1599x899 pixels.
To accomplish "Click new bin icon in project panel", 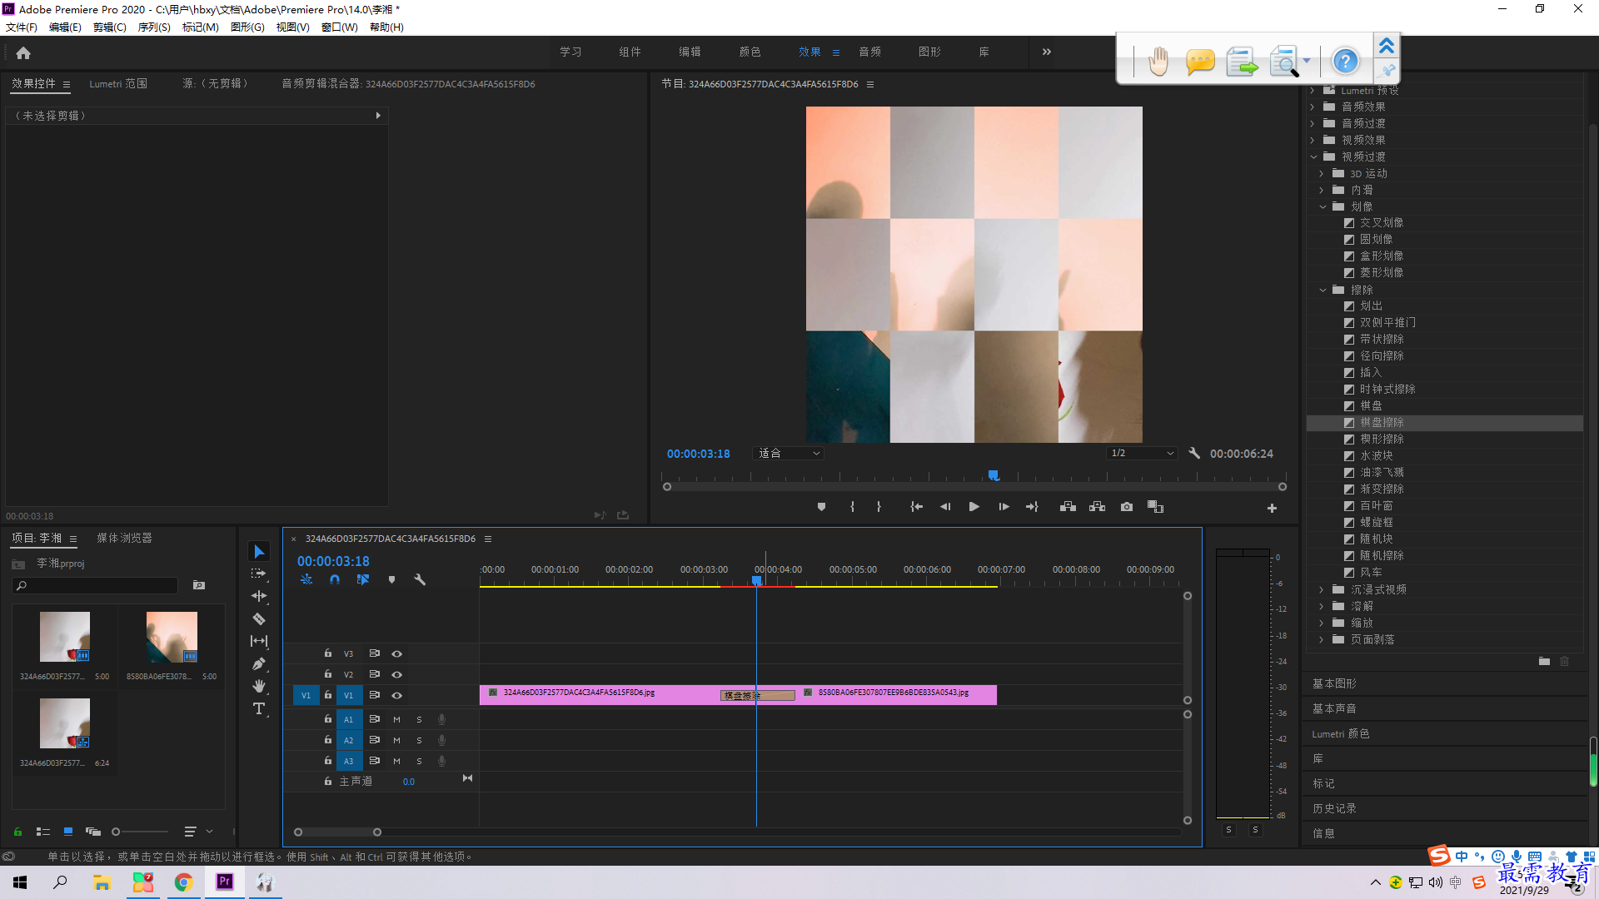I will (x=199, y=585).
